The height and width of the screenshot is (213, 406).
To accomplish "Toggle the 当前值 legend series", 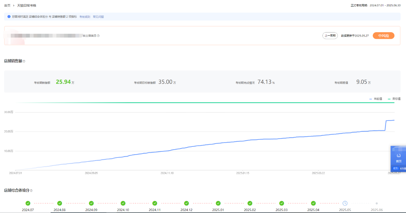I will click(x=376, y=99).
